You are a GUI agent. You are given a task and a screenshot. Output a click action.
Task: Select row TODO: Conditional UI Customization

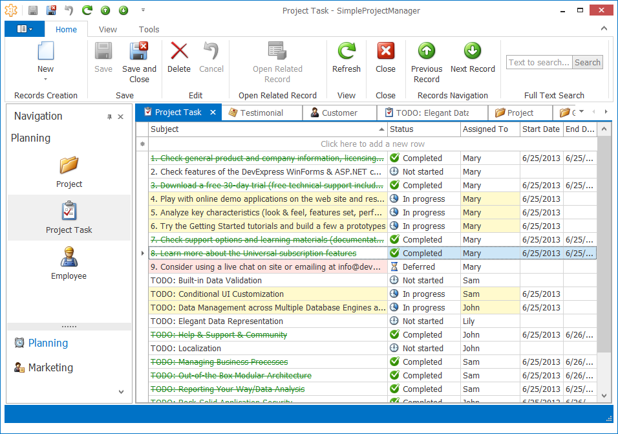(x=372, y=294)
